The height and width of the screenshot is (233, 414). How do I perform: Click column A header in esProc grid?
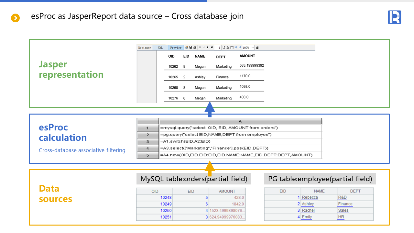[240, 121]
